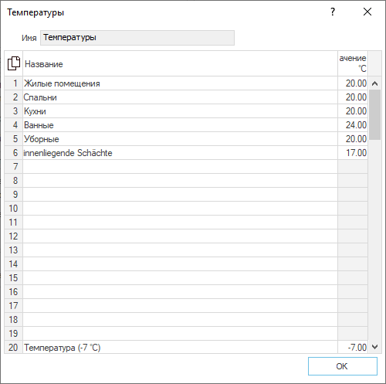Click the OK button
This screenshot has height=384, width=386.
point(343,366)
